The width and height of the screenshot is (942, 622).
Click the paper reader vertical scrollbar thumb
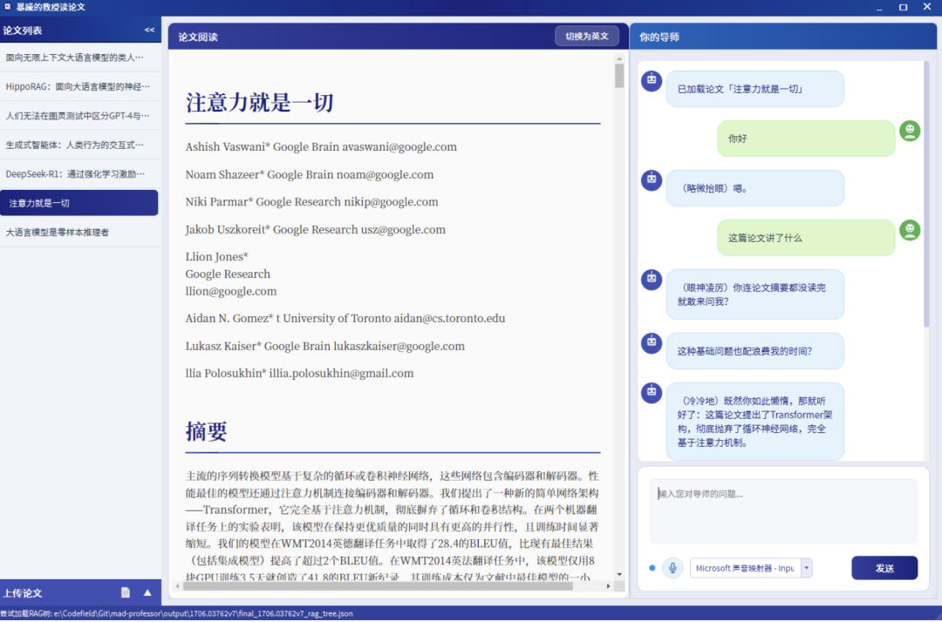point(618,76)
